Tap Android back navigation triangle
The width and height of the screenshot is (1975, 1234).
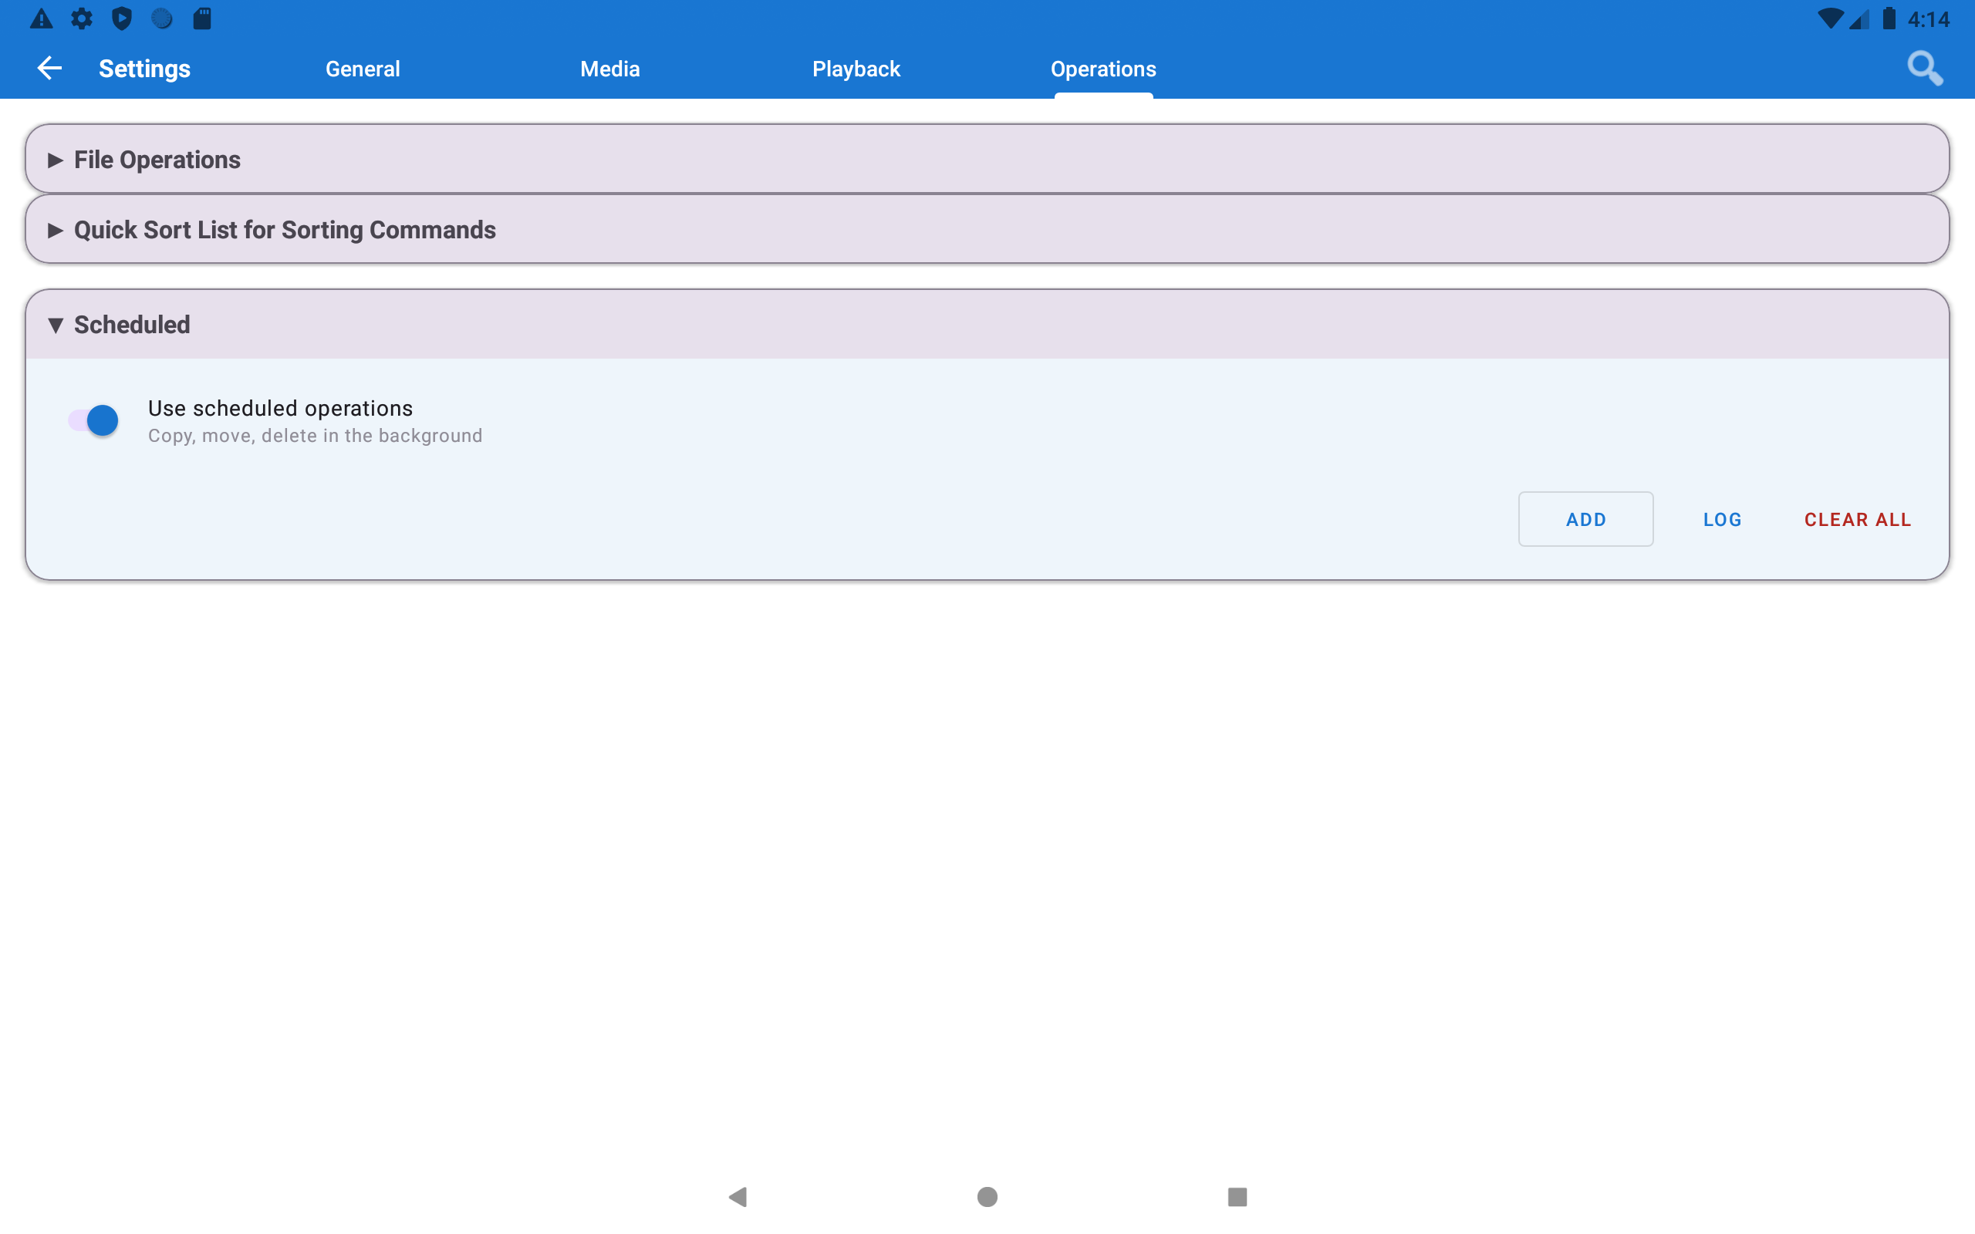(x=738, y=1196)
